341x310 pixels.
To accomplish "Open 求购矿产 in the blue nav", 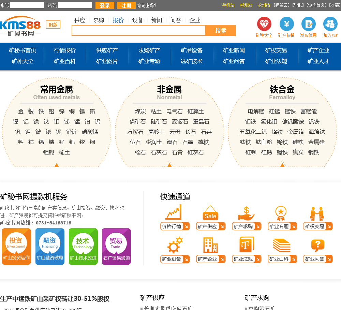I will point(149,50).
